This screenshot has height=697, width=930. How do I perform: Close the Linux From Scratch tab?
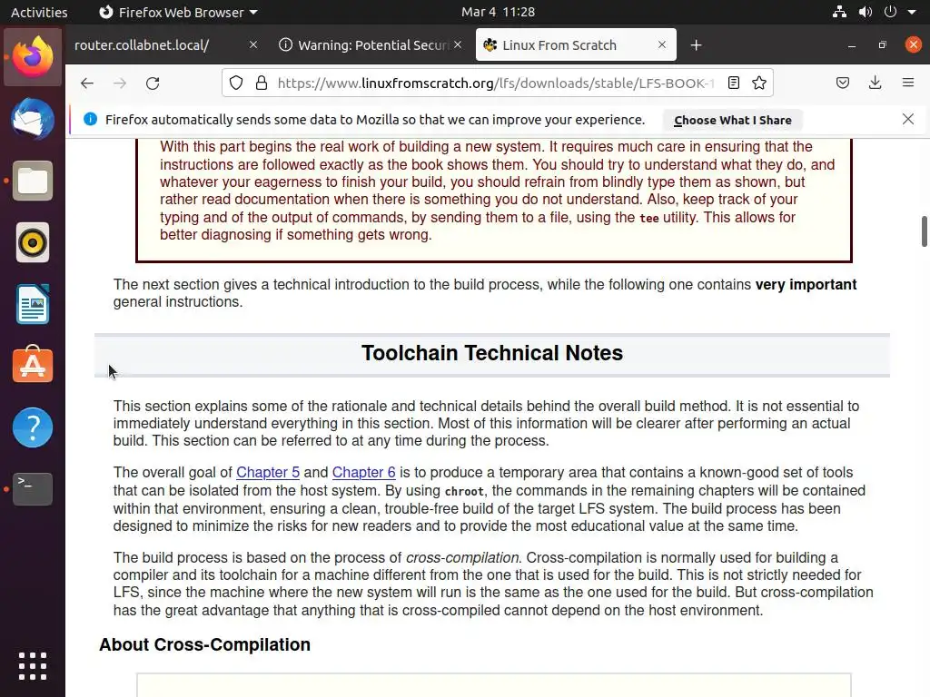point(662,45)
